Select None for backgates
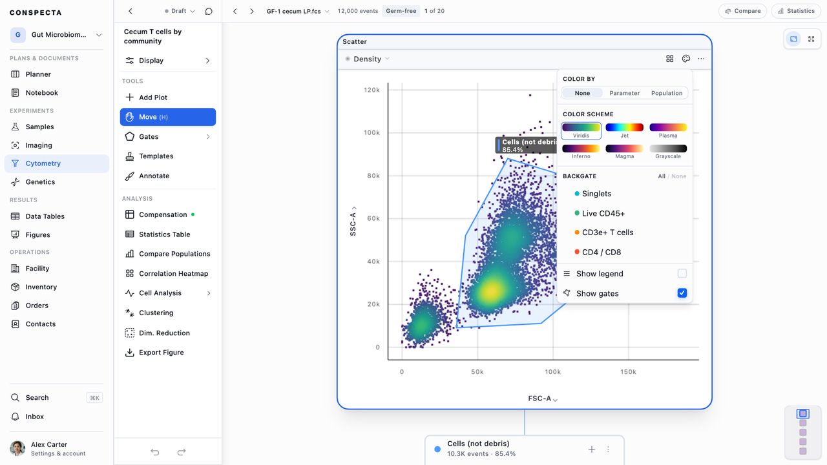827x465 pixels. coord(679,176)
